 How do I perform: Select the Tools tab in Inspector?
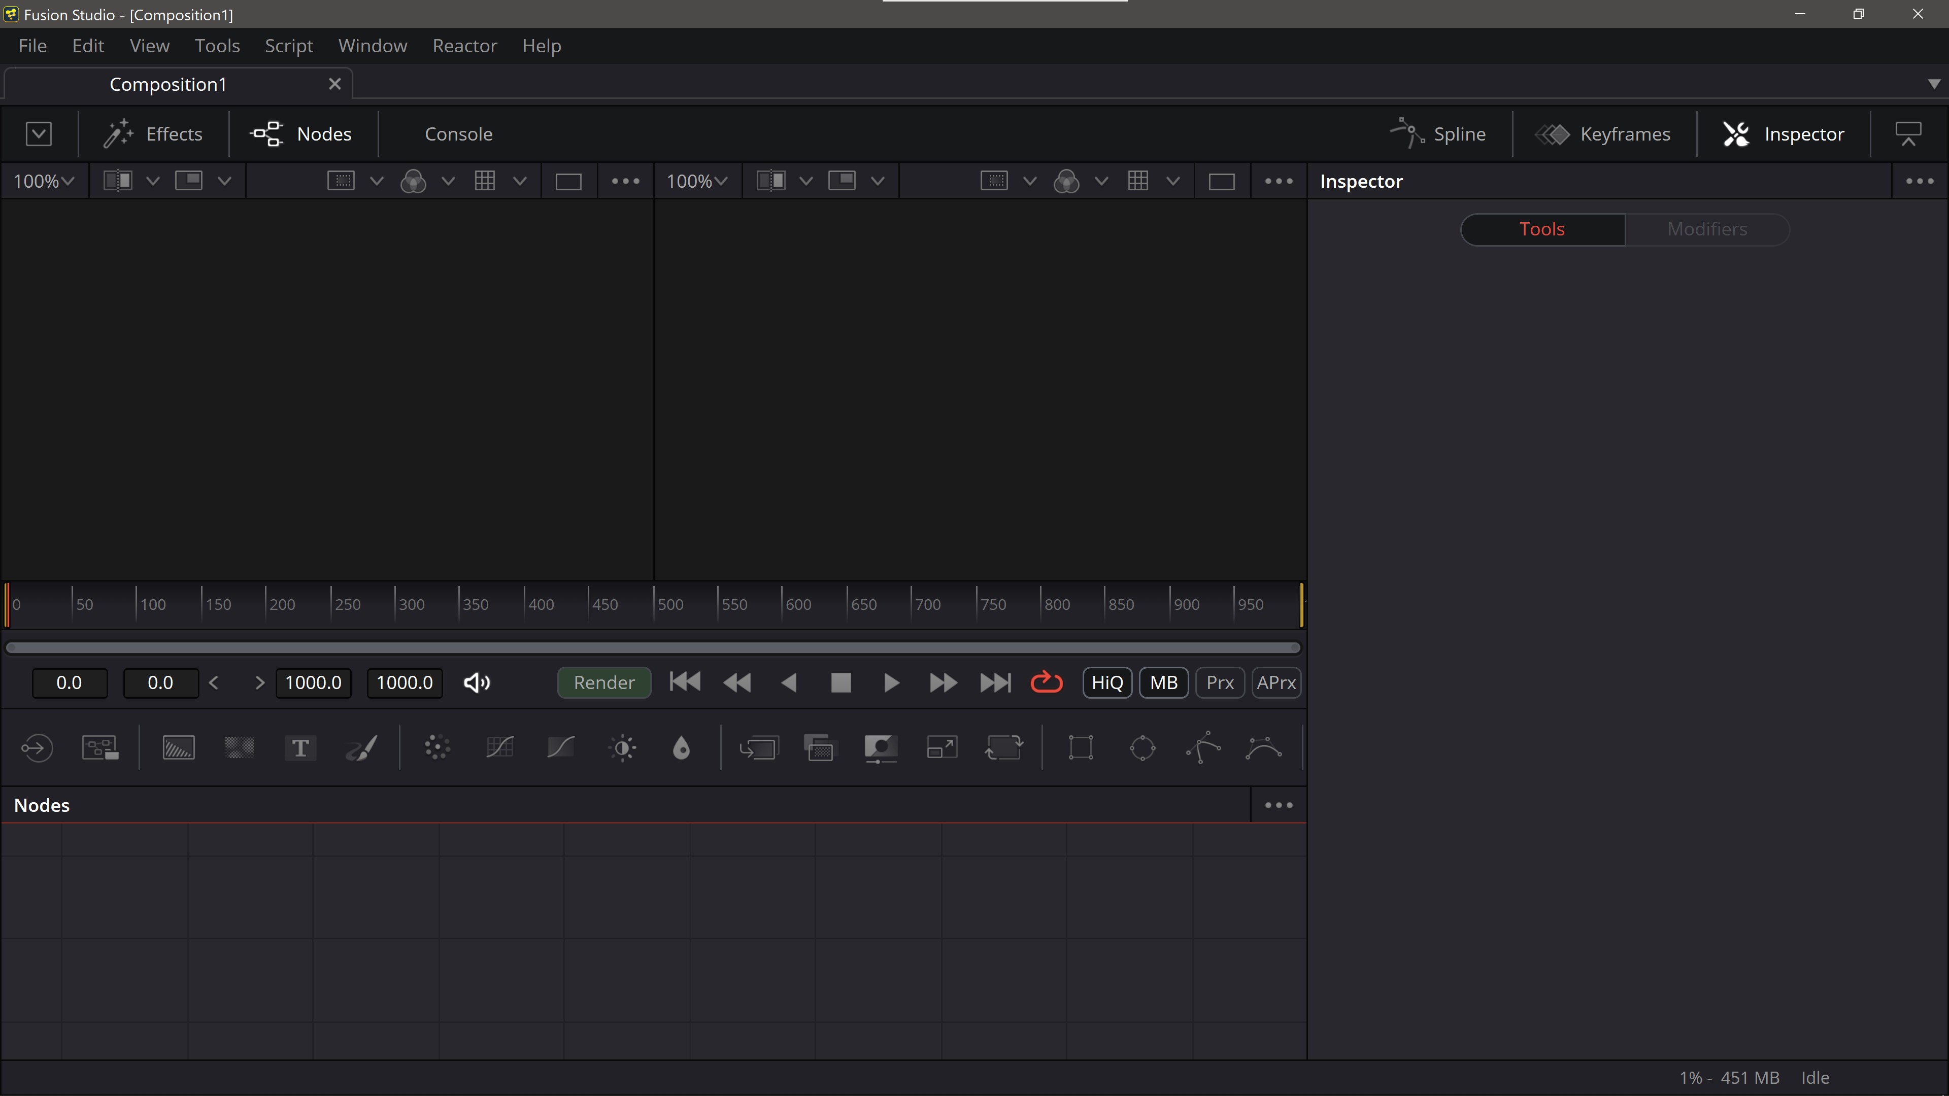1542,229
